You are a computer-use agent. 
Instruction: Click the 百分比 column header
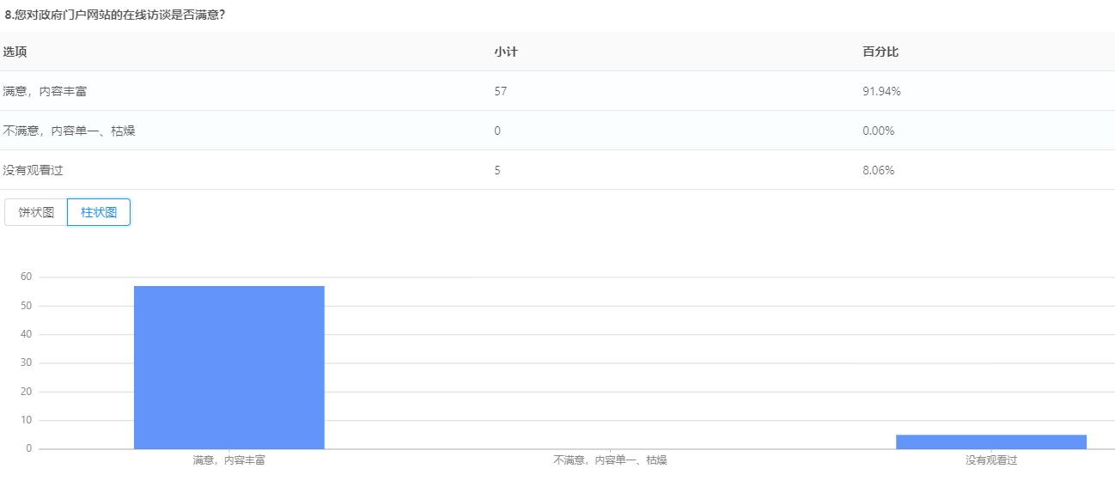click(x=880, y=52)
